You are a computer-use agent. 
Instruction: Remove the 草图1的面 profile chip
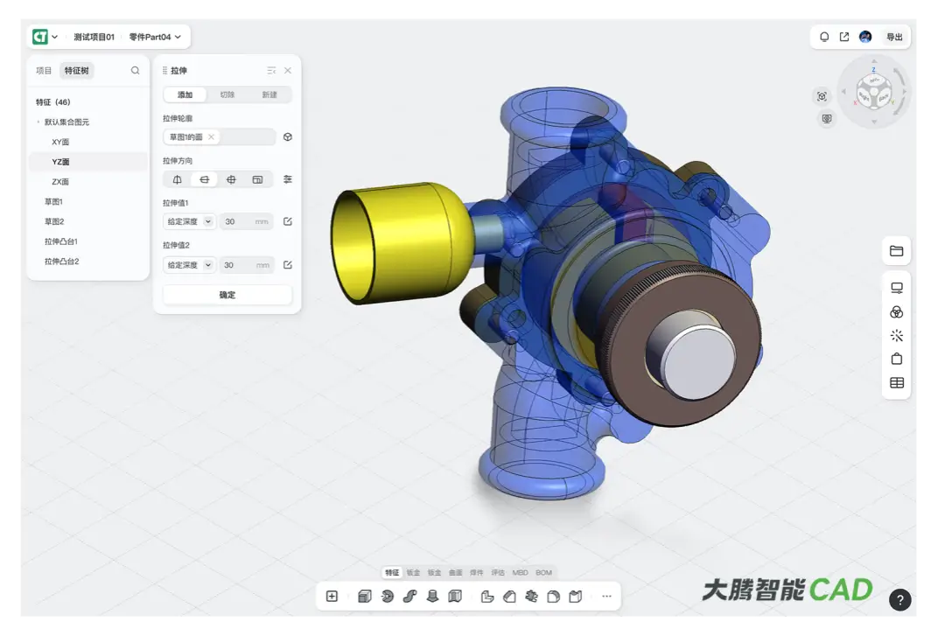pos(210,136)
